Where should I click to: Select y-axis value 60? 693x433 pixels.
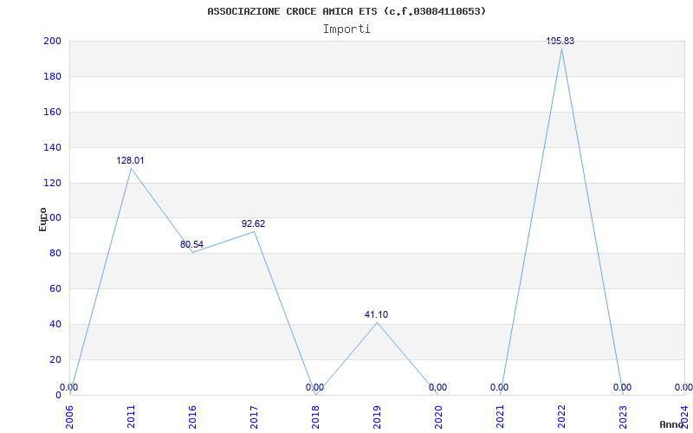tap(55, 288)
